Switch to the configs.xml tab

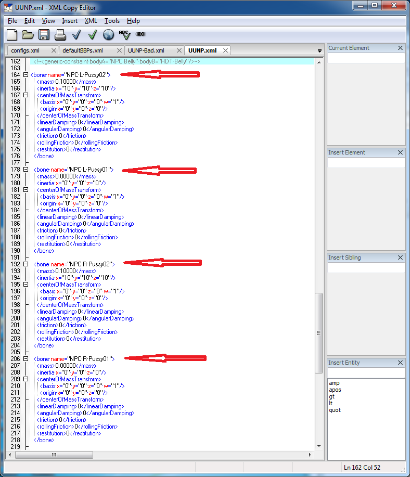coord(25,50)
